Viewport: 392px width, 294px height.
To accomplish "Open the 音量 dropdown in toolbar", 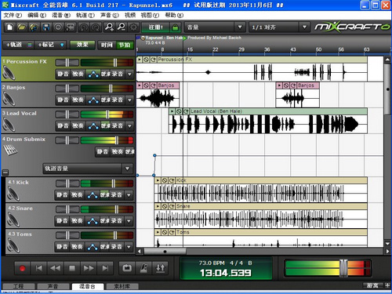I will point(240,27).
